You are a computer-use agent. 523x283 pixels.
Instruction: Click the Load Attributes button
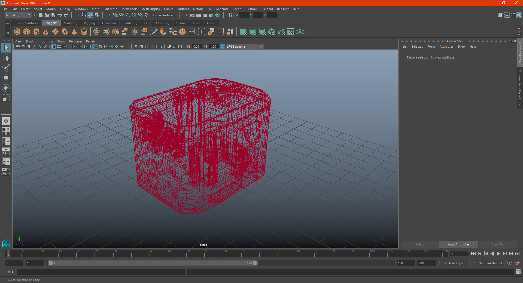click(458, 244)
